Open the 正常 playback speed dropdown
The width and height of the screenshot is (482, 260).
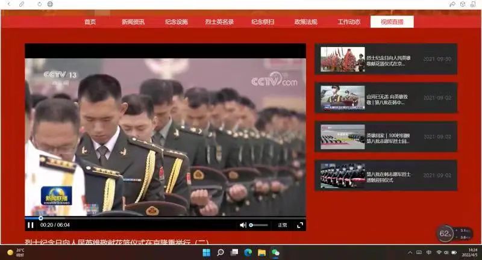tap(283, 225)
